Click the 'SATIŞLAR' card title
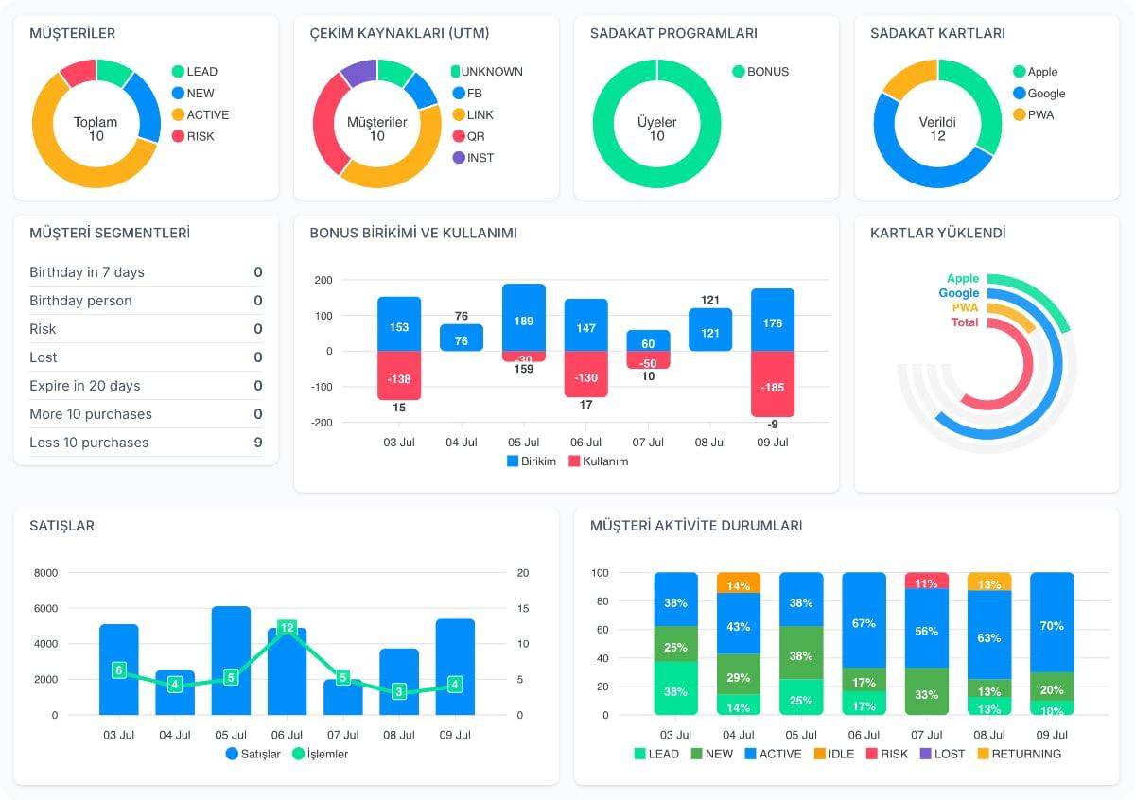The height and width of the screenshot is (800, 1135). 62,526
